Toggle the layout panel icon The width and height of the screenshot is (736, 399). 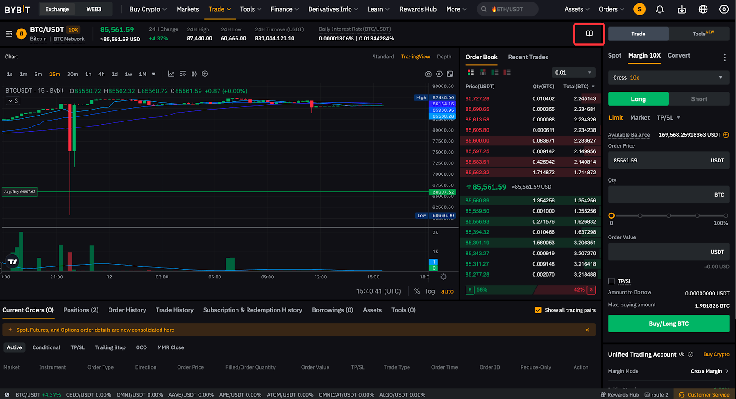(589, 34)
